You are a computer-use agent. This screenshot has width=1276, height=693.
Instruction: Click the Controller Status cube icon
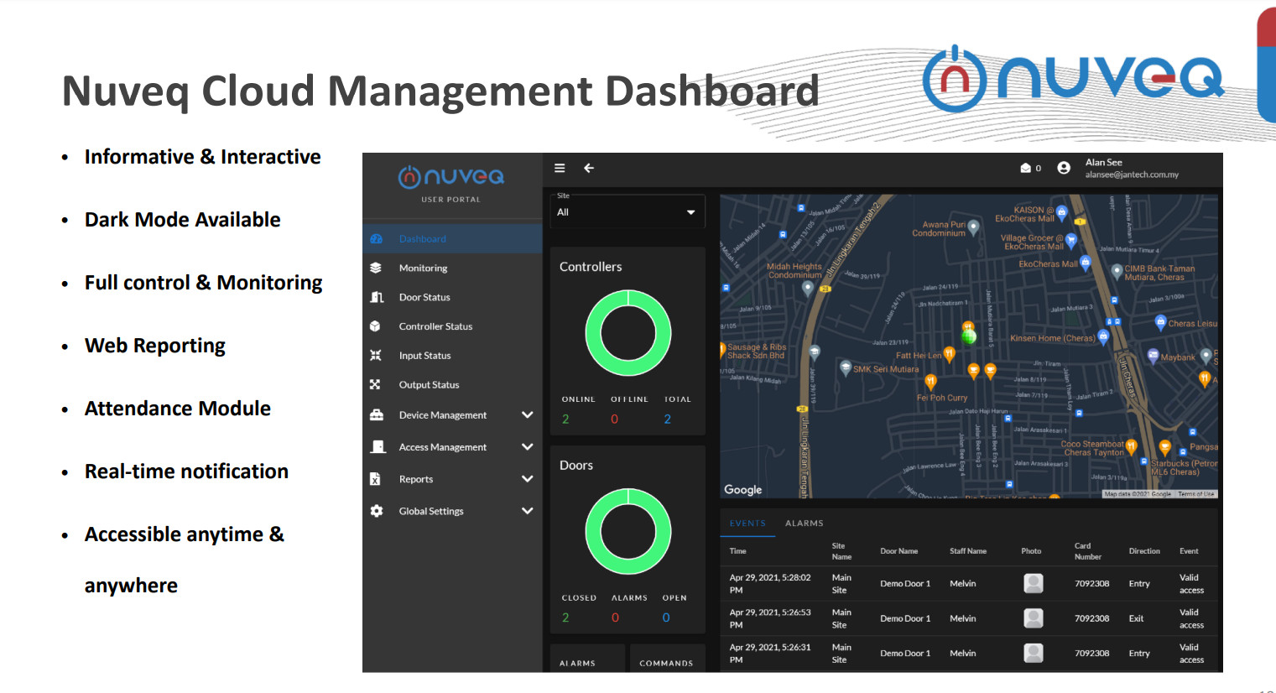(376, 326)
